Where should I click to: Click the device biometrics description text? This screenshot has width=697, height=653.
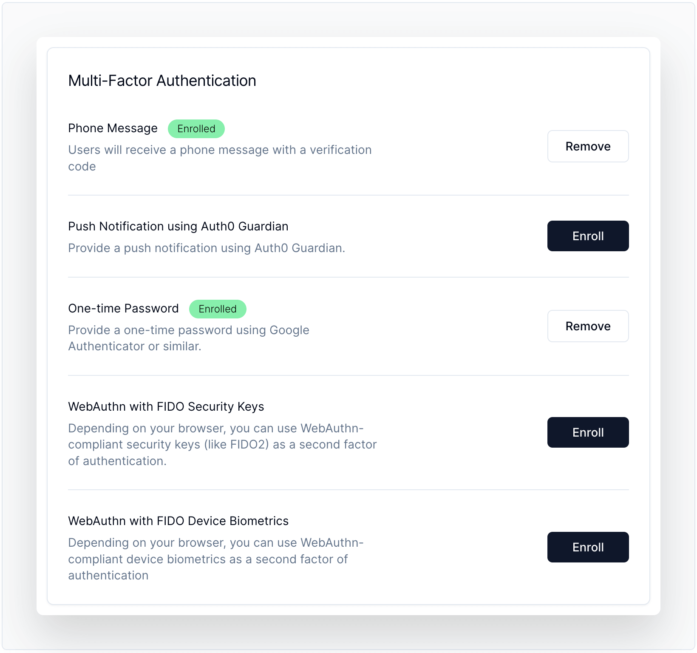215,559
